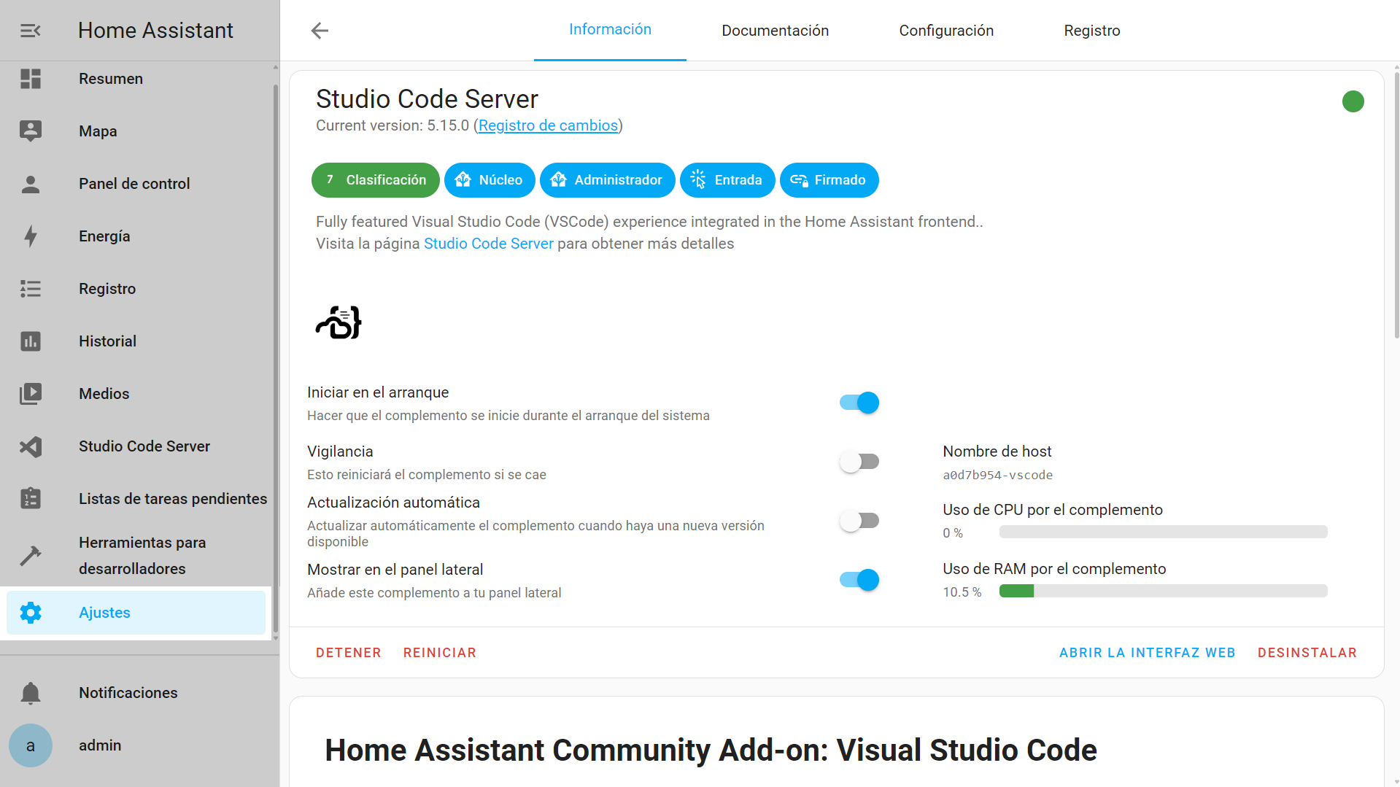Switch to the Documentación tab
The image size is (1400, 787).
775,30
